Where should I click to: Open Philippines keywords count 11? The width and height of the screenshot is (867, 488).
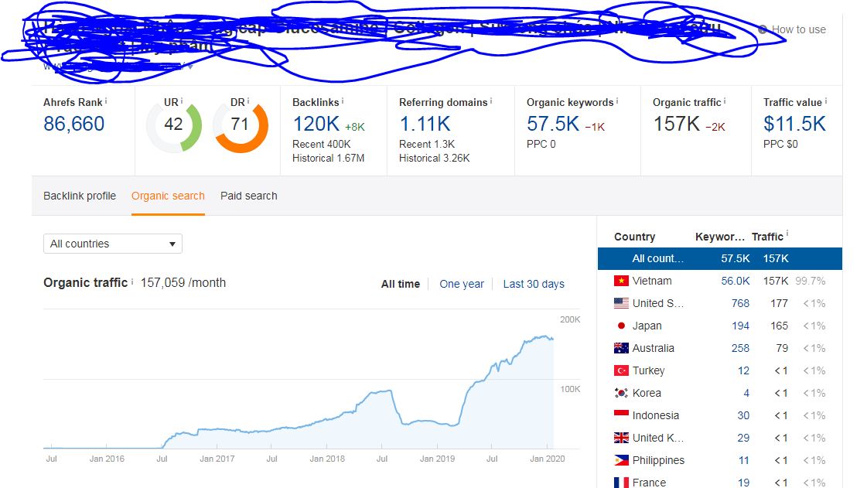click(744, 460)
